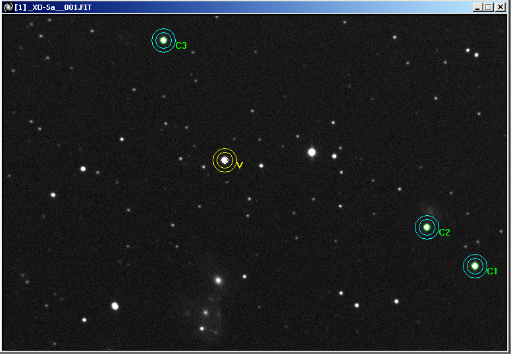Click the fuzzy bright object at bottom center
The image size is (511, 354).
(218, 280)
